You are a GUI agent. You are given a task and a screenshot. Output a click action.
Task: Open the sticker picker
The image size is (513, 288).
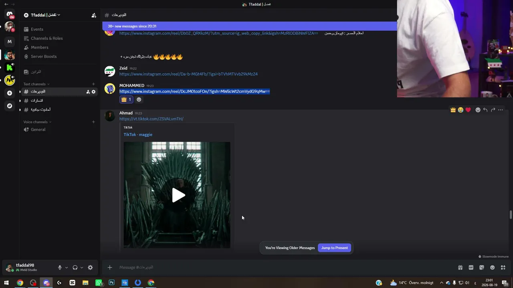tap(482, 268)
